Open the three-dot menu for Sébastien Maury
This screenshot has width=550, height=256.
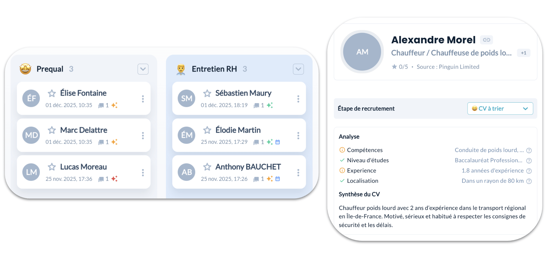tap(298, 99)
